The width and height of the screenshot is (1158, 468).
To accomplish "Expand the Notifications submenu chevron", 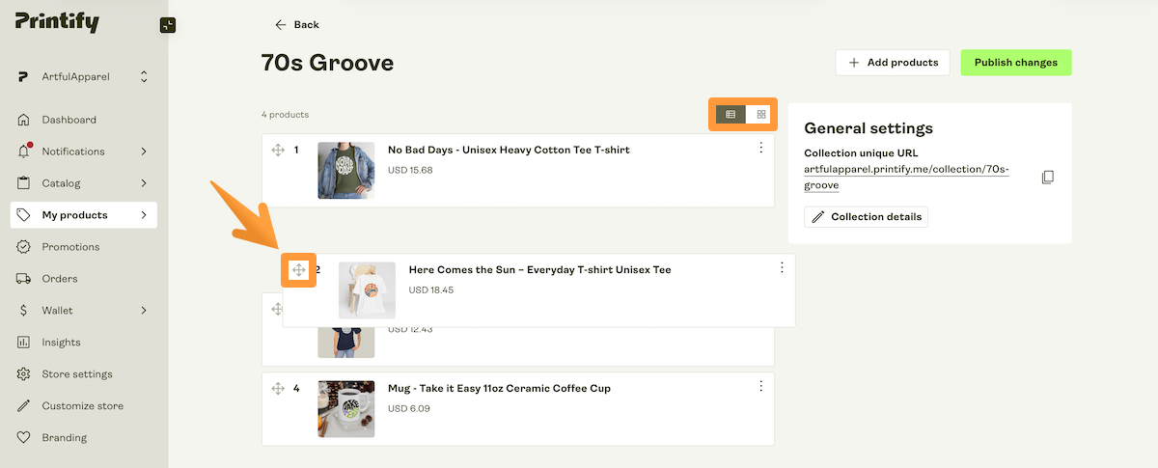I will point(144,151).
